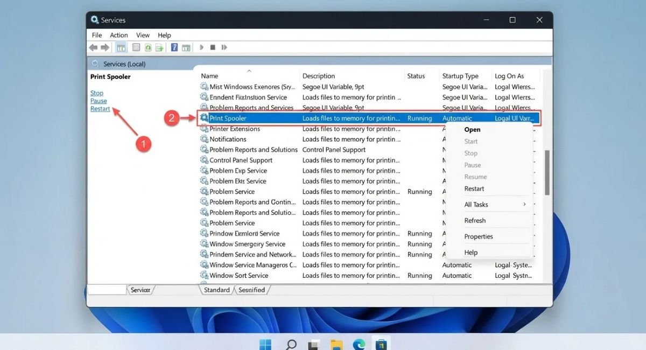Click the Pause link in left pane
Image resolution: width=646 pixels, height=350 pixels.
coord(99,101)
